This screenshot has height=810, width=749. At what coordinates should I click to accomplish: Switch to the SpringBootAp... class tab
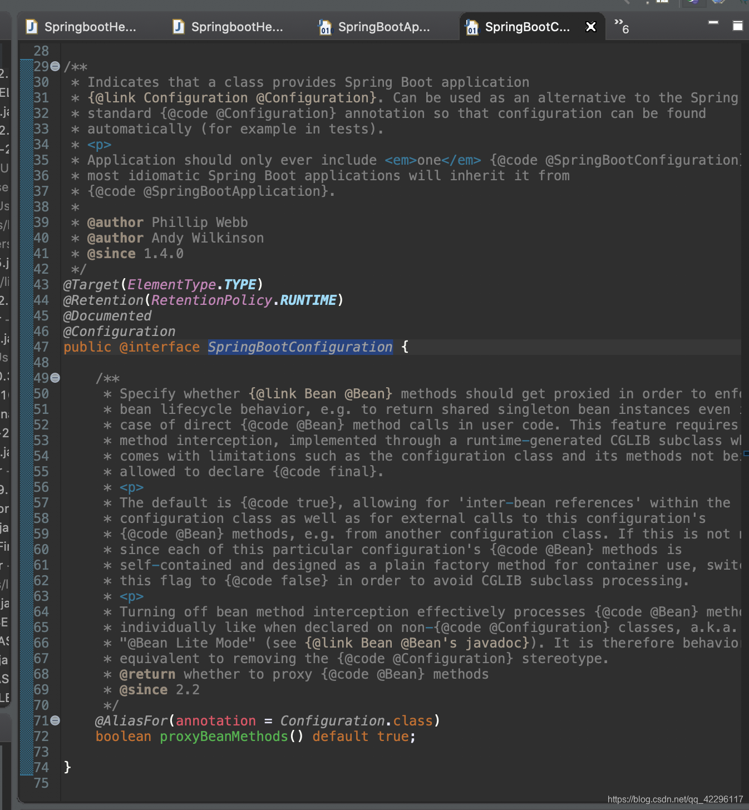[x=375, y=27]
